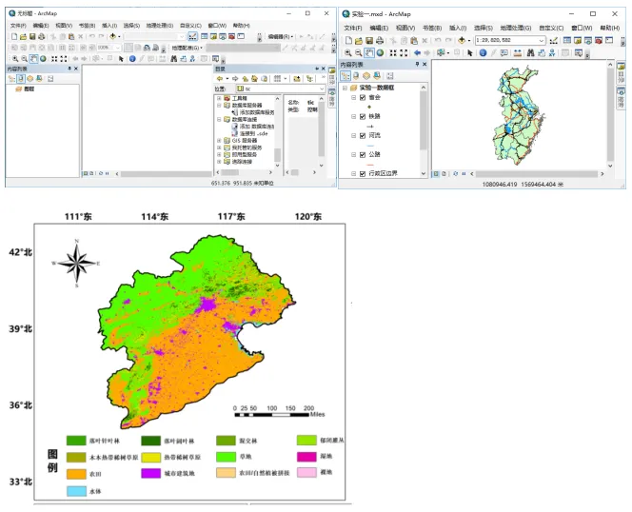Select Zoom Out tool in 实验一.mxd window

click(x=358, y=52)
